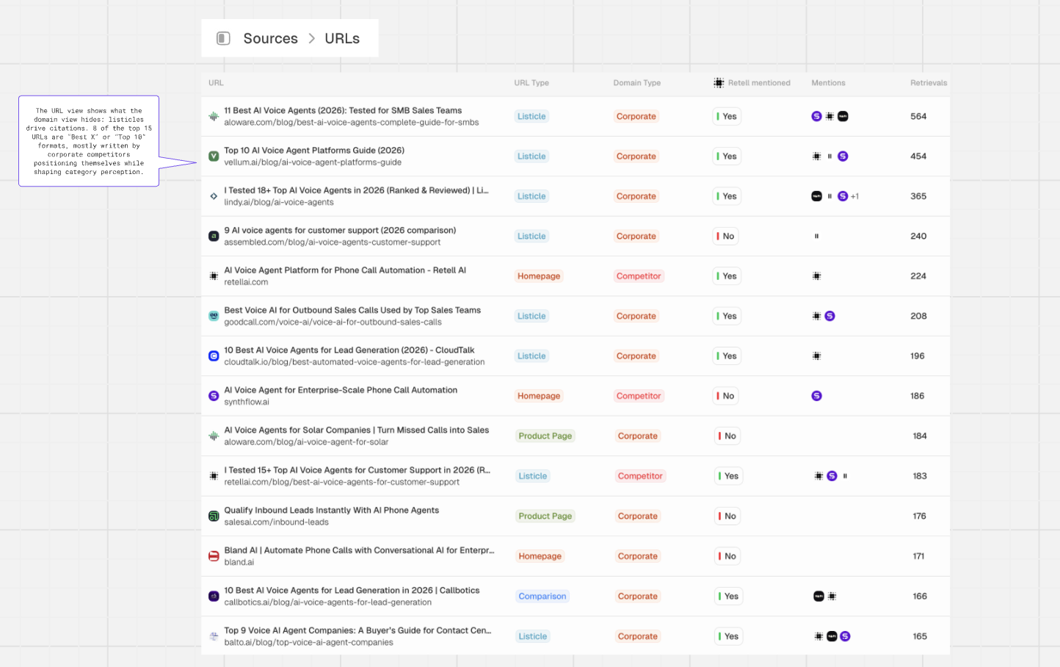
Task: Open the 'Top 10 AI Voice Agent Platforms Guide' link
Action: [314, 151]
